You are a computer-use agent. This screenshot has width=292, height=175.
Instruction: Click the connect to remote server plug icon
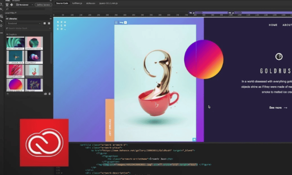pyautogui.click(x=7, y=5)
